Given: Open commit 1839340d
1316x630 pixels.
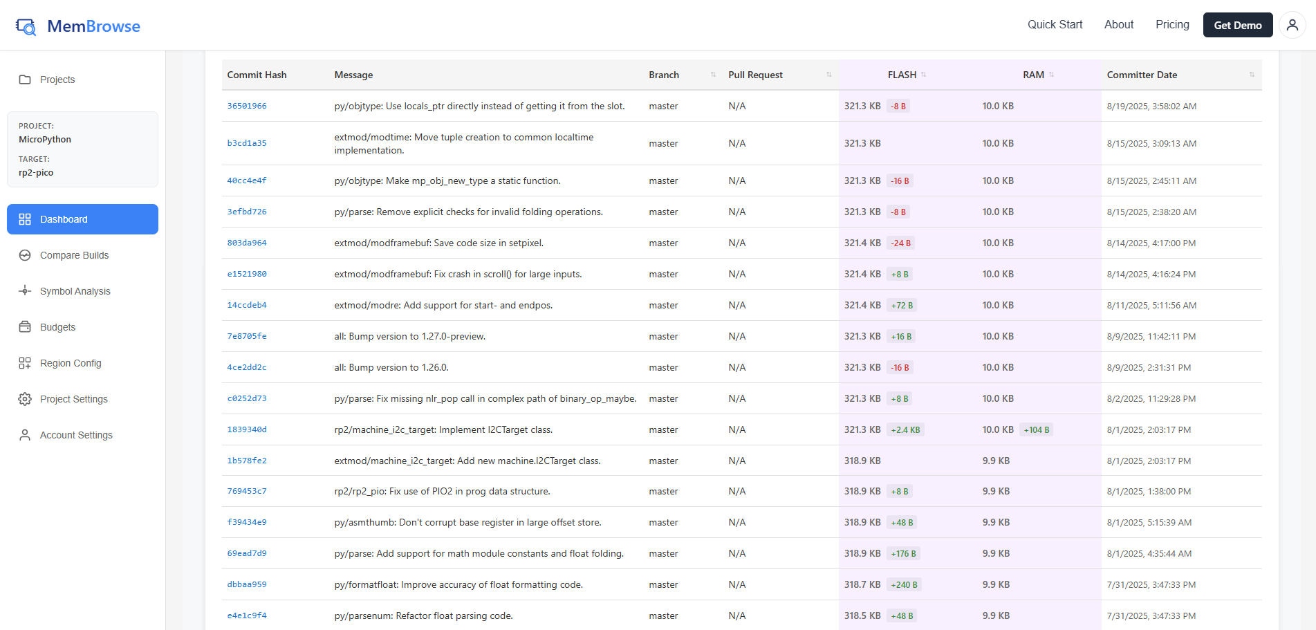Looking at the screenshot, I should click(247, 429).
